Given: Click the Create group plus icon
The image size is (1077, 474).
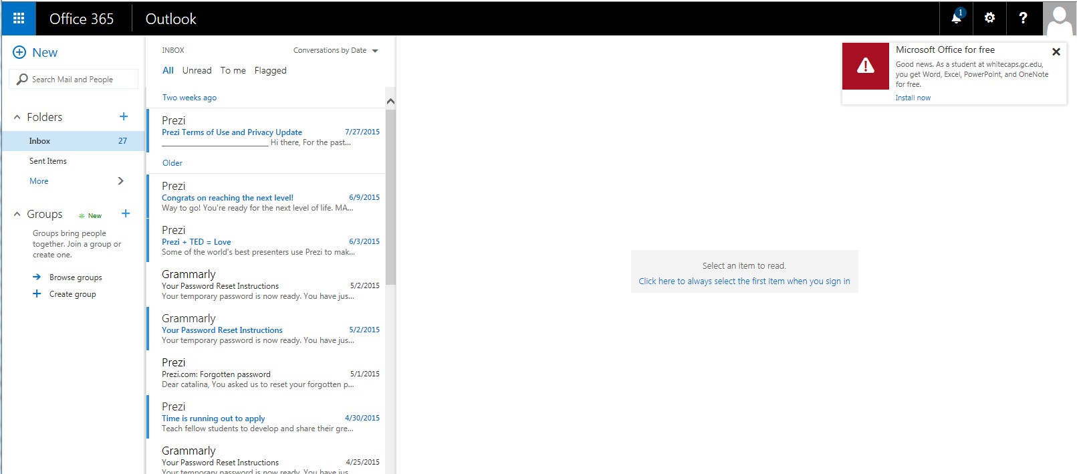Looking at the screenshot, I should (37, 293).
